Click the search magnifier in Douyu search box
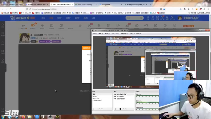Image resolution: width=211 pixels, height=119 pixels. click(x=141, y=18)
